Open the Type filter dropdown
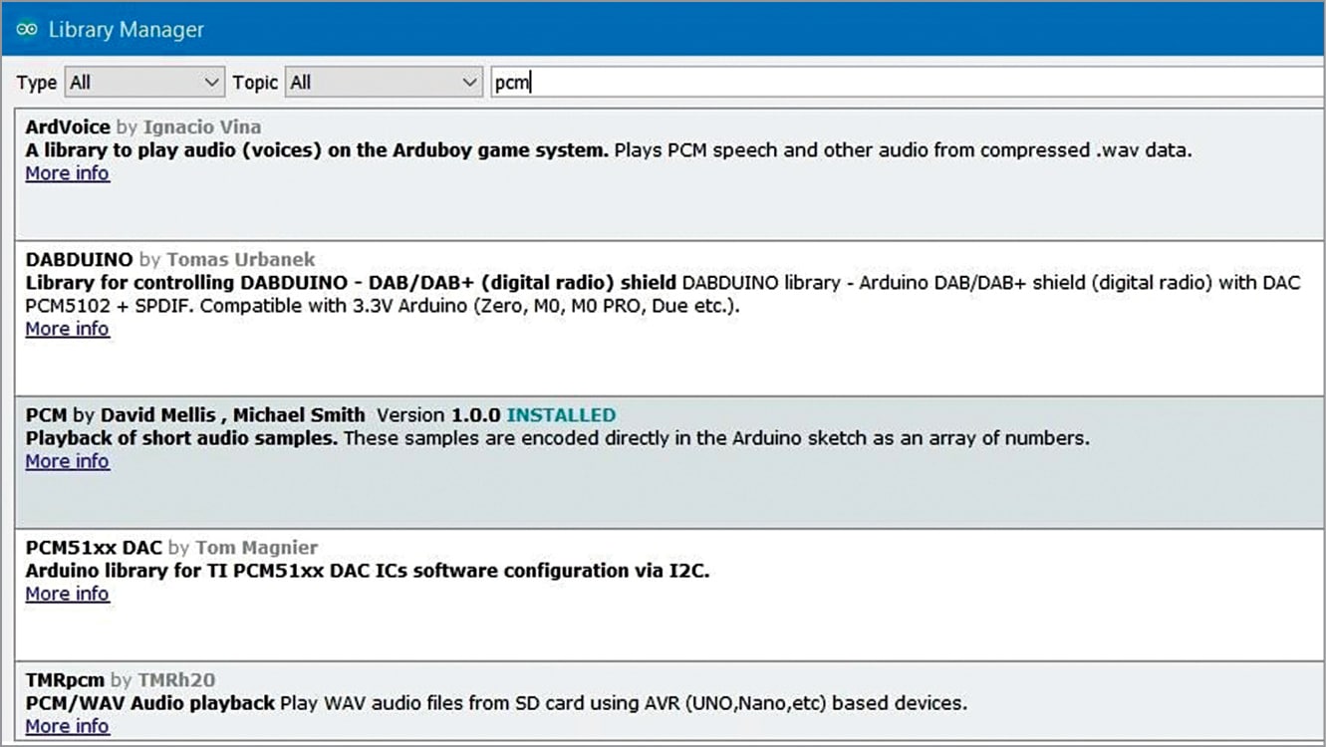This screenshot has height=747, width=1326. (144, 83)
